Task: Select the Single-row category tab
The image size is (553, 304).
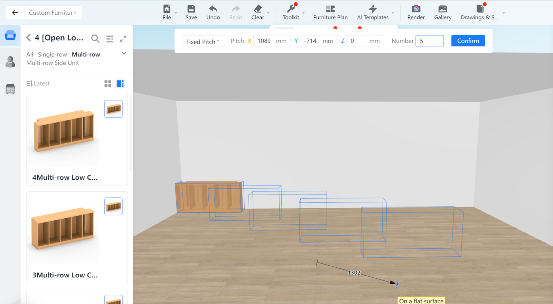Action: (x=52, y=55)
